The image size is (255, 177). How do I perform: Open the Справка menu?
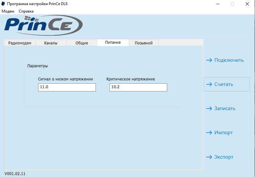click(x=26, y=11)
